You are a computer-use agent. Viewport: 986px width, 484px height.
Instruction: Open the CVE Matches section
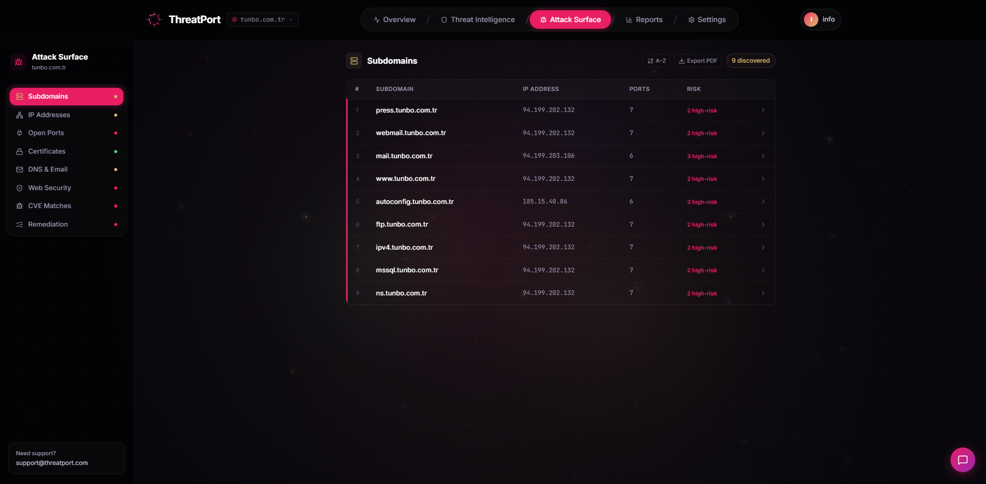[x=66, y=206]
